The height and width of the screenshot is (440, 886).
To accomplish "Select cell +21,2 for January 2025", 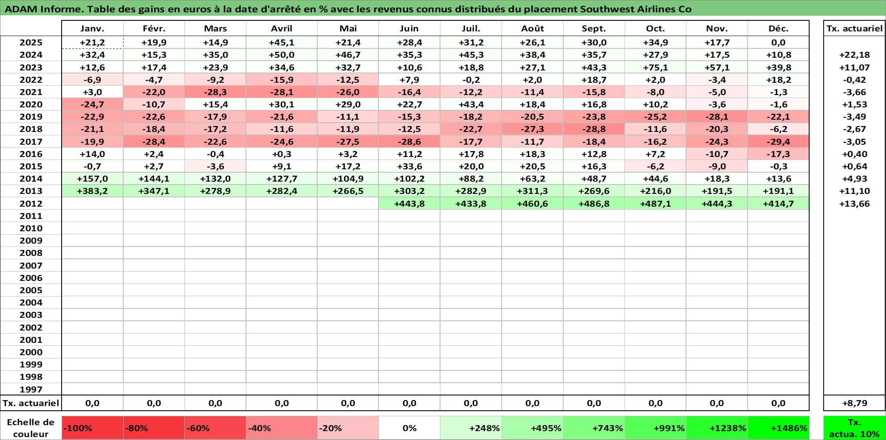I will [93, 42].
